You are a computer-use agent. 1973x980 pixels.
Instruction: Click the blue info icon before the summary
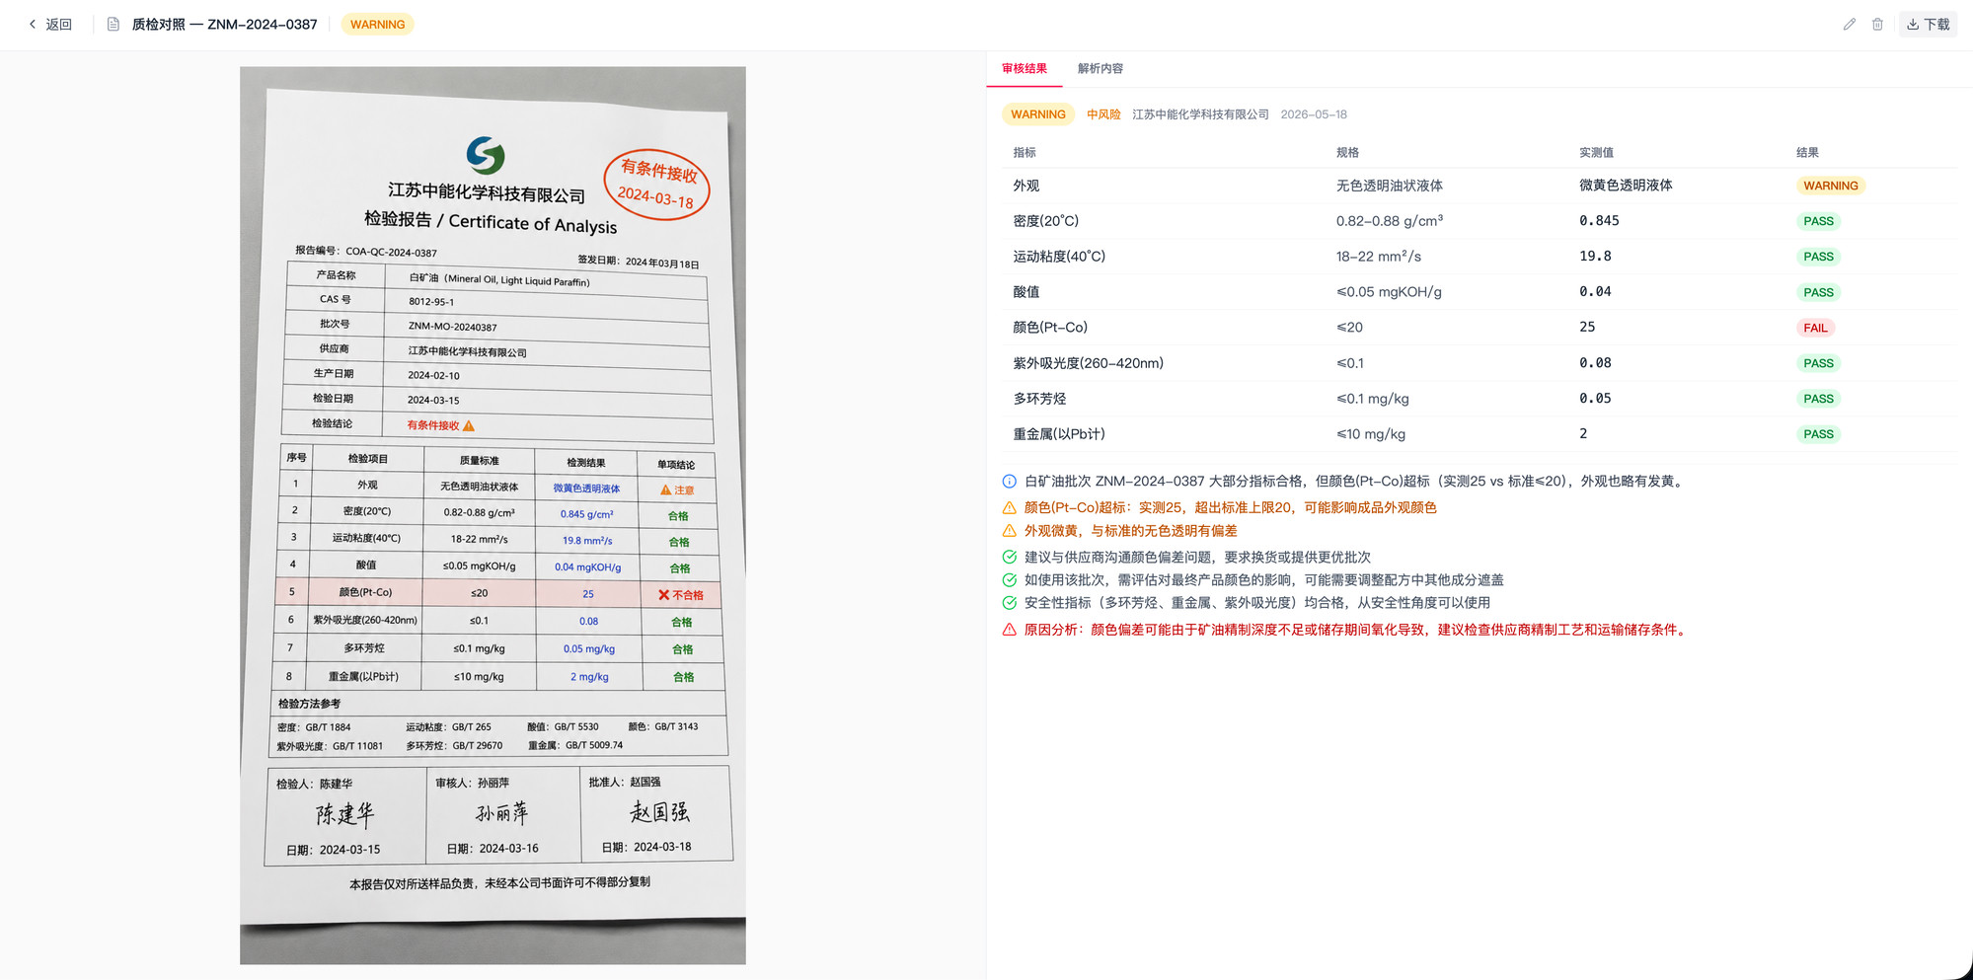point(1009,482)
